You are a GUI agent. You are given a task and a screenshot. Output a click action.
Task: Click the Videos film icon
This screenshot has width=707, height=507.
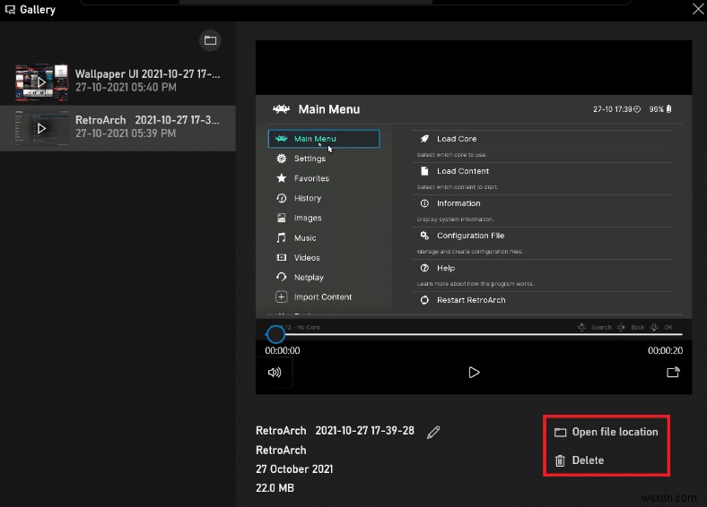click(282, 258)
